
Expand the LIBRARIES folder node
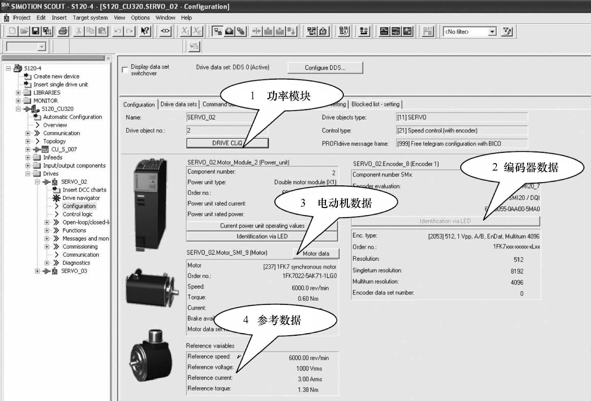18,93
